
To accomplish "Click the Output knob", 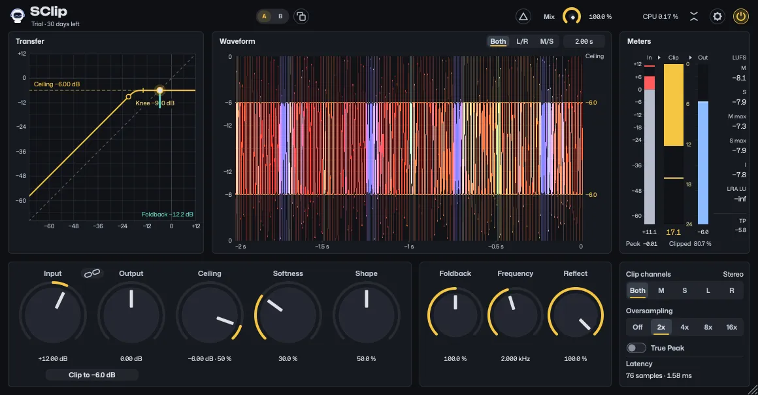I will tap(131, 315).
